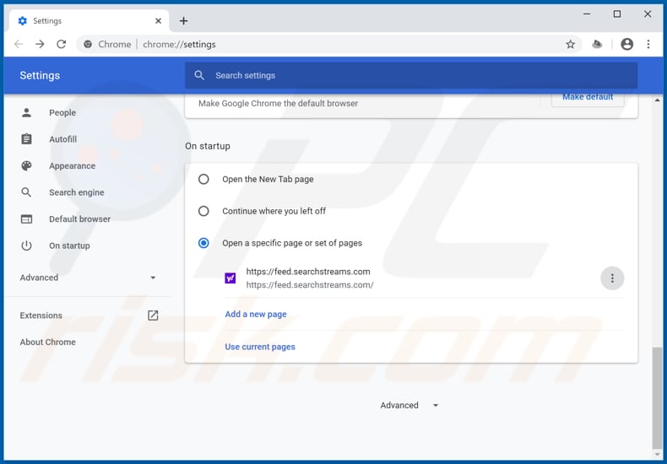The image size is (667, 464).
Task: Expand the Advanced section in the sidebar
Action: 89,278
